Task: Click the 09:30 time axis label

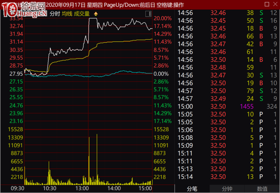Action: [18, 188]
